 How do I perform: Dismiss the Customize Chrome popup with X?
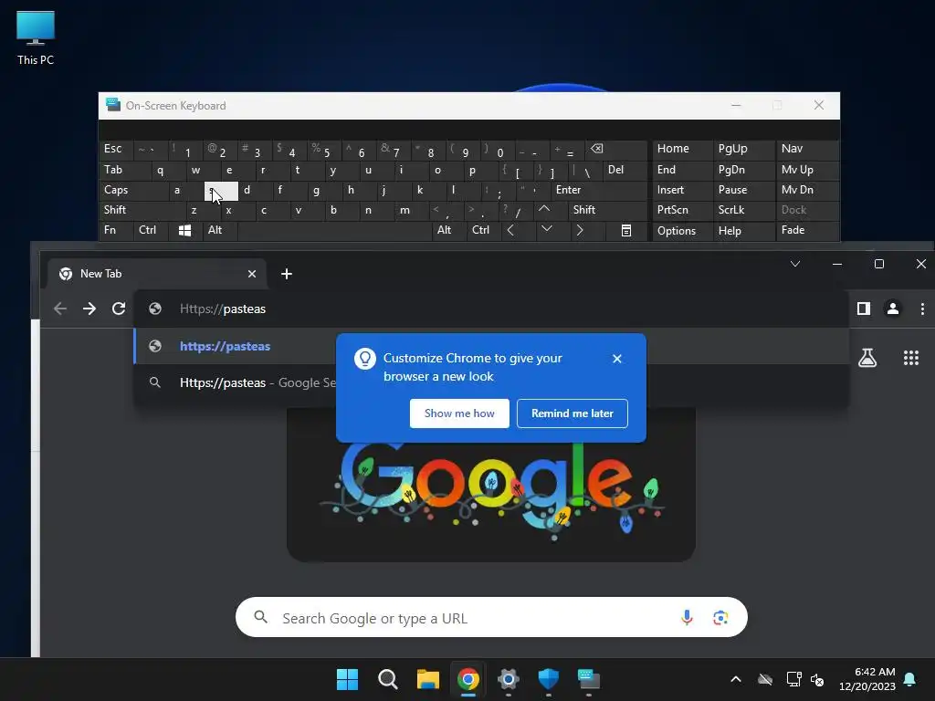[617, 358]
